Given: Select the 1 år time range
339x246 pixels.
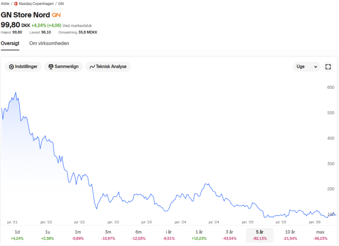Looking at the screenshot, I should [199, 235].
